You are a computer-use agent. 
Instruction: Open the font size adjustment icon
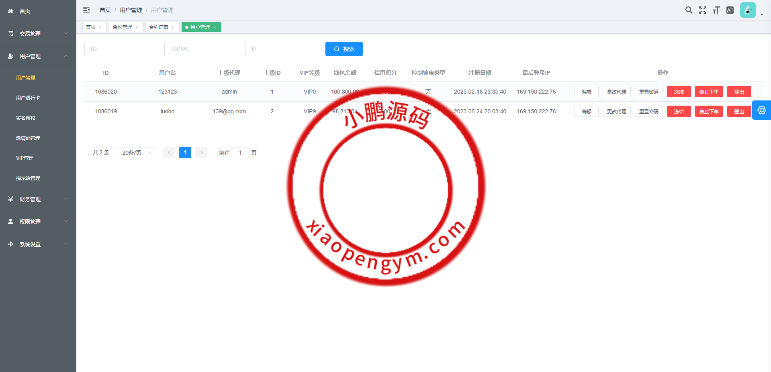716,10
